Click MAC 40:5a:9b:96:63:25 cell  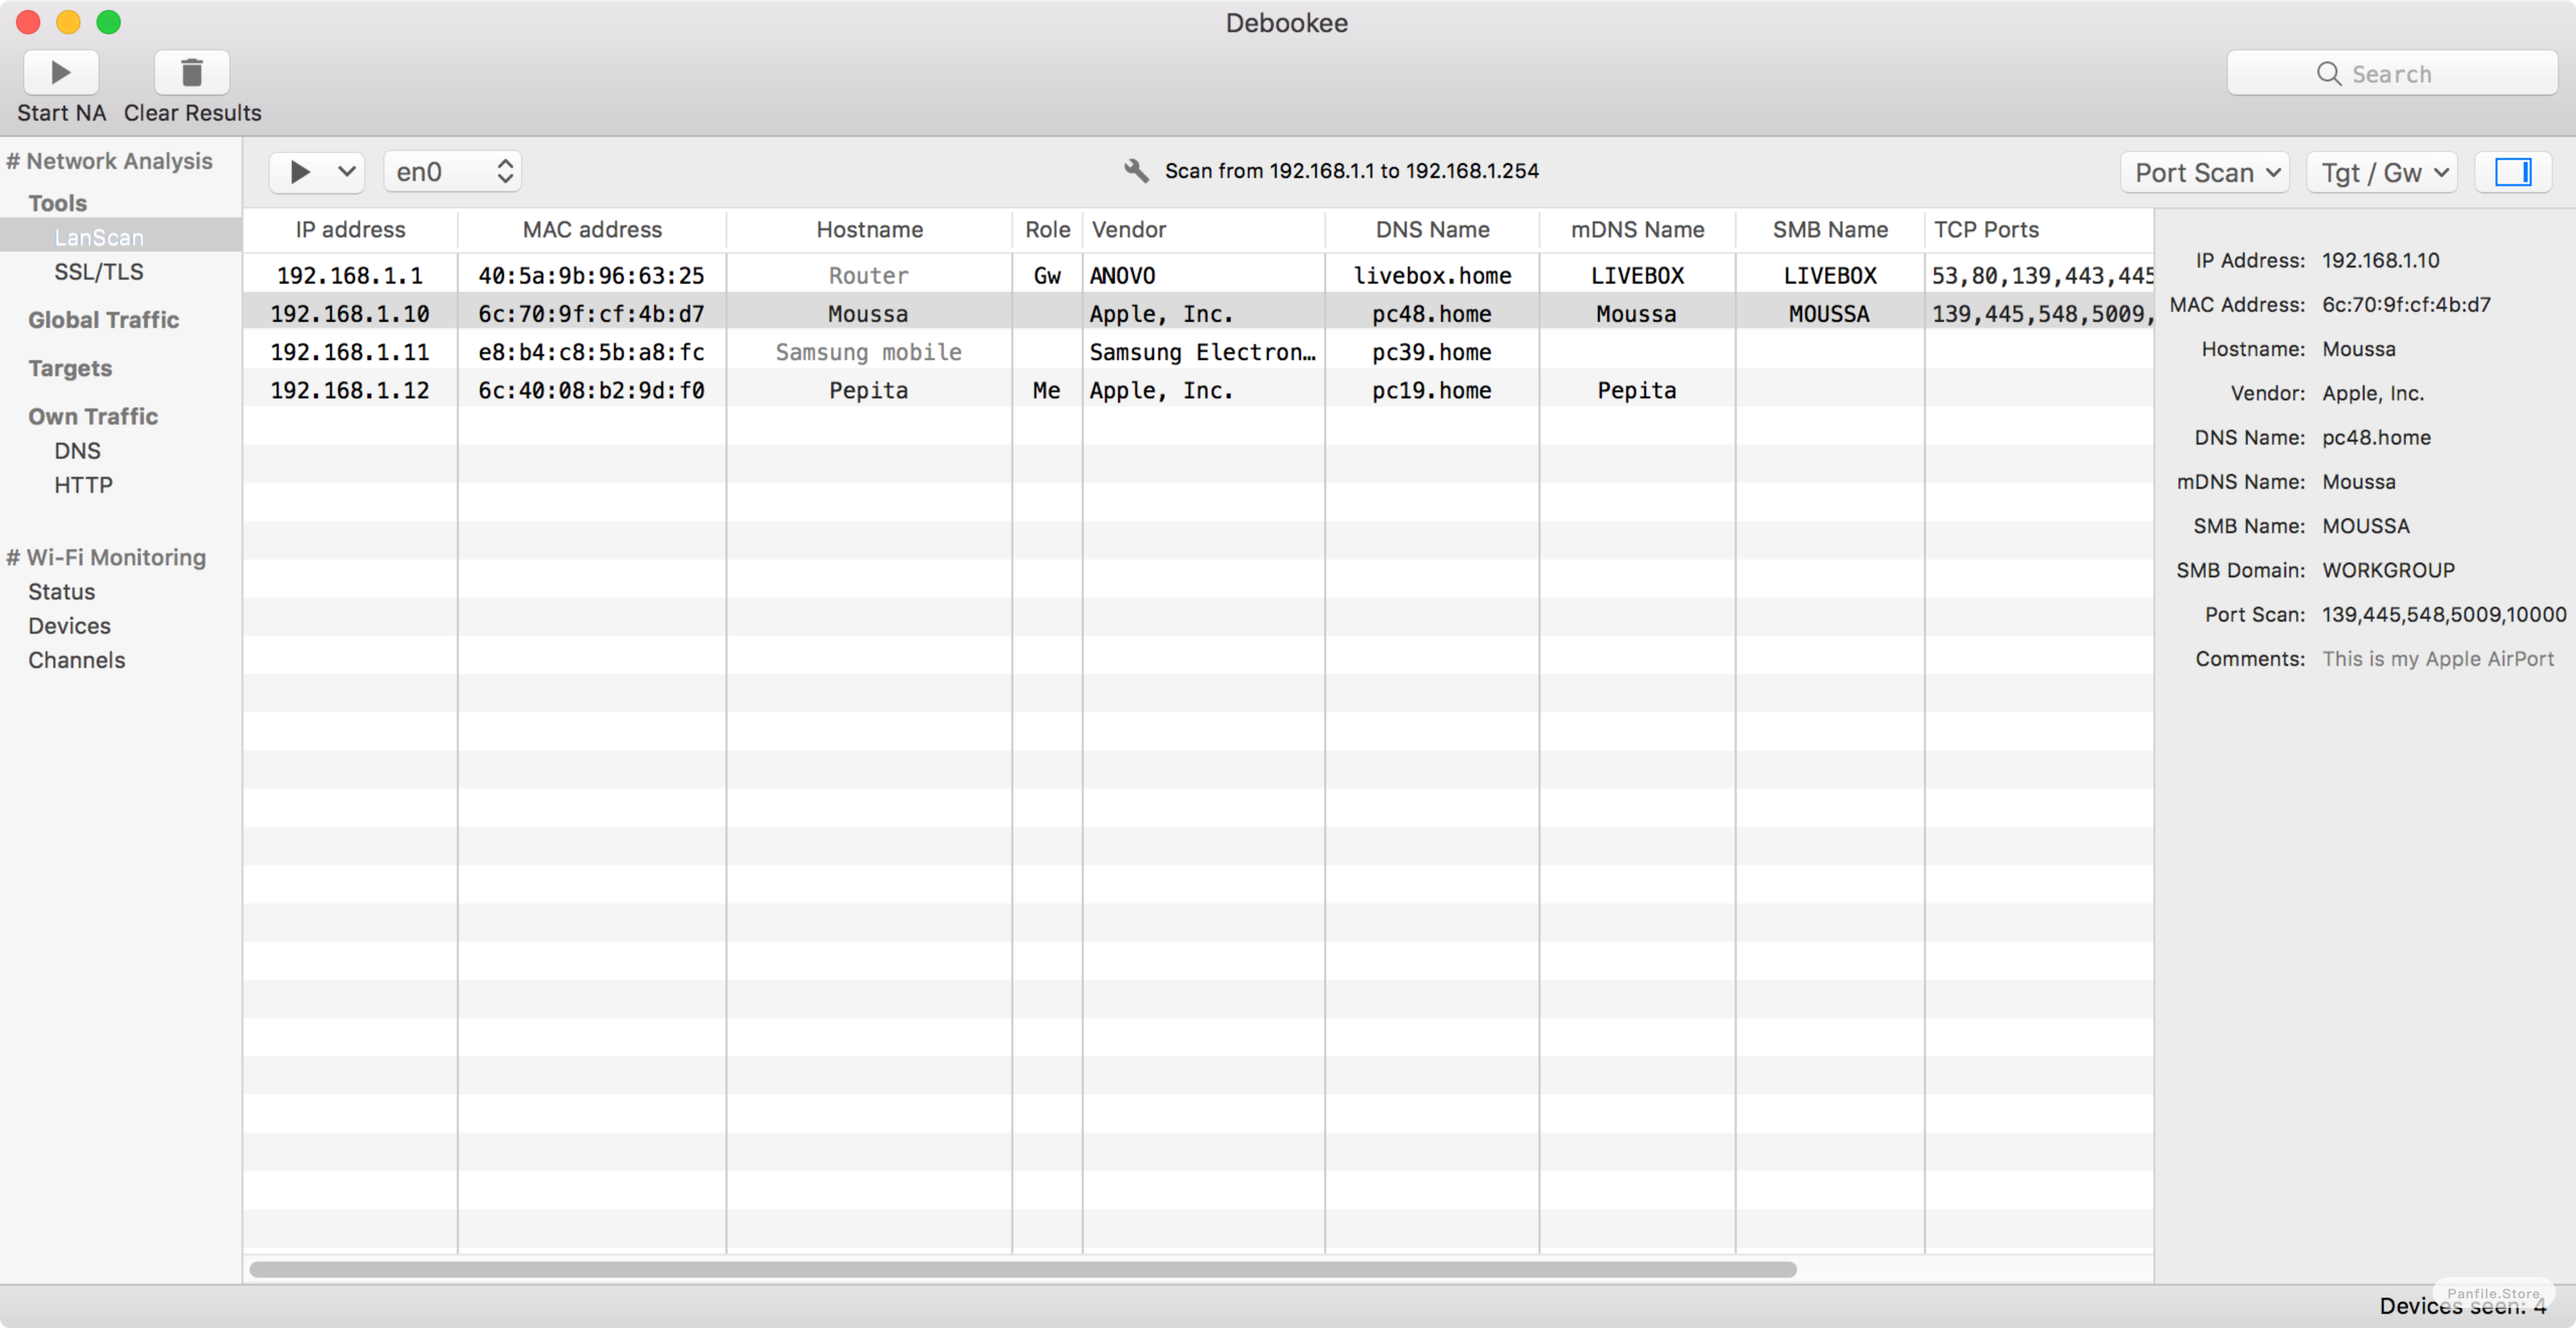point(591,275)
